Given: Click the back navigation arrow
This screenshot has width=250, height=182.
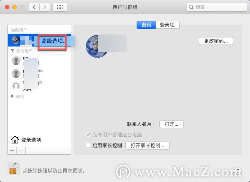Looking at the screenshot, I should point(34,7).
